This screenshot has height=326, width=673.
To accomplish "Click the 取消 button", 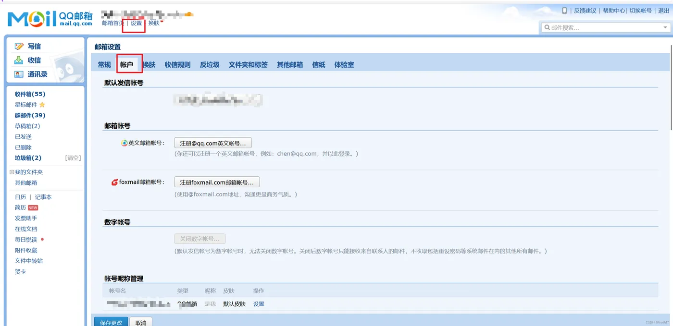I will point(141,322).
